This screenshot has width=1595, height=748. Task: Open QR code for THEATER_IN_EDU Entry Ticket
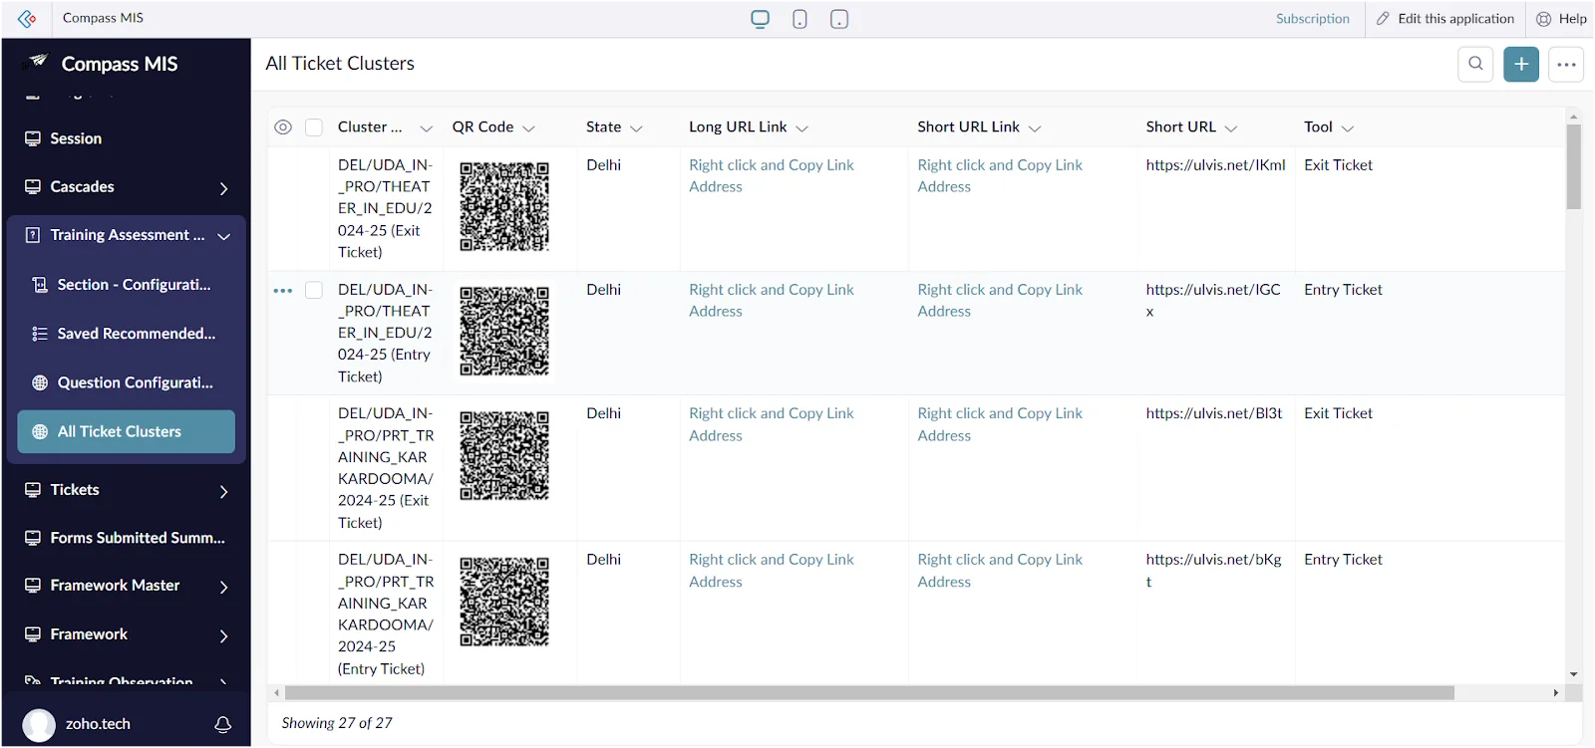click(x=504, y=332)
